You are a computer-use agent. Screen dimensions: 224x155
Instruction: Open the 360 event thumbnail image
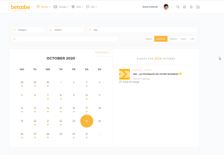[x=124, y=74]
